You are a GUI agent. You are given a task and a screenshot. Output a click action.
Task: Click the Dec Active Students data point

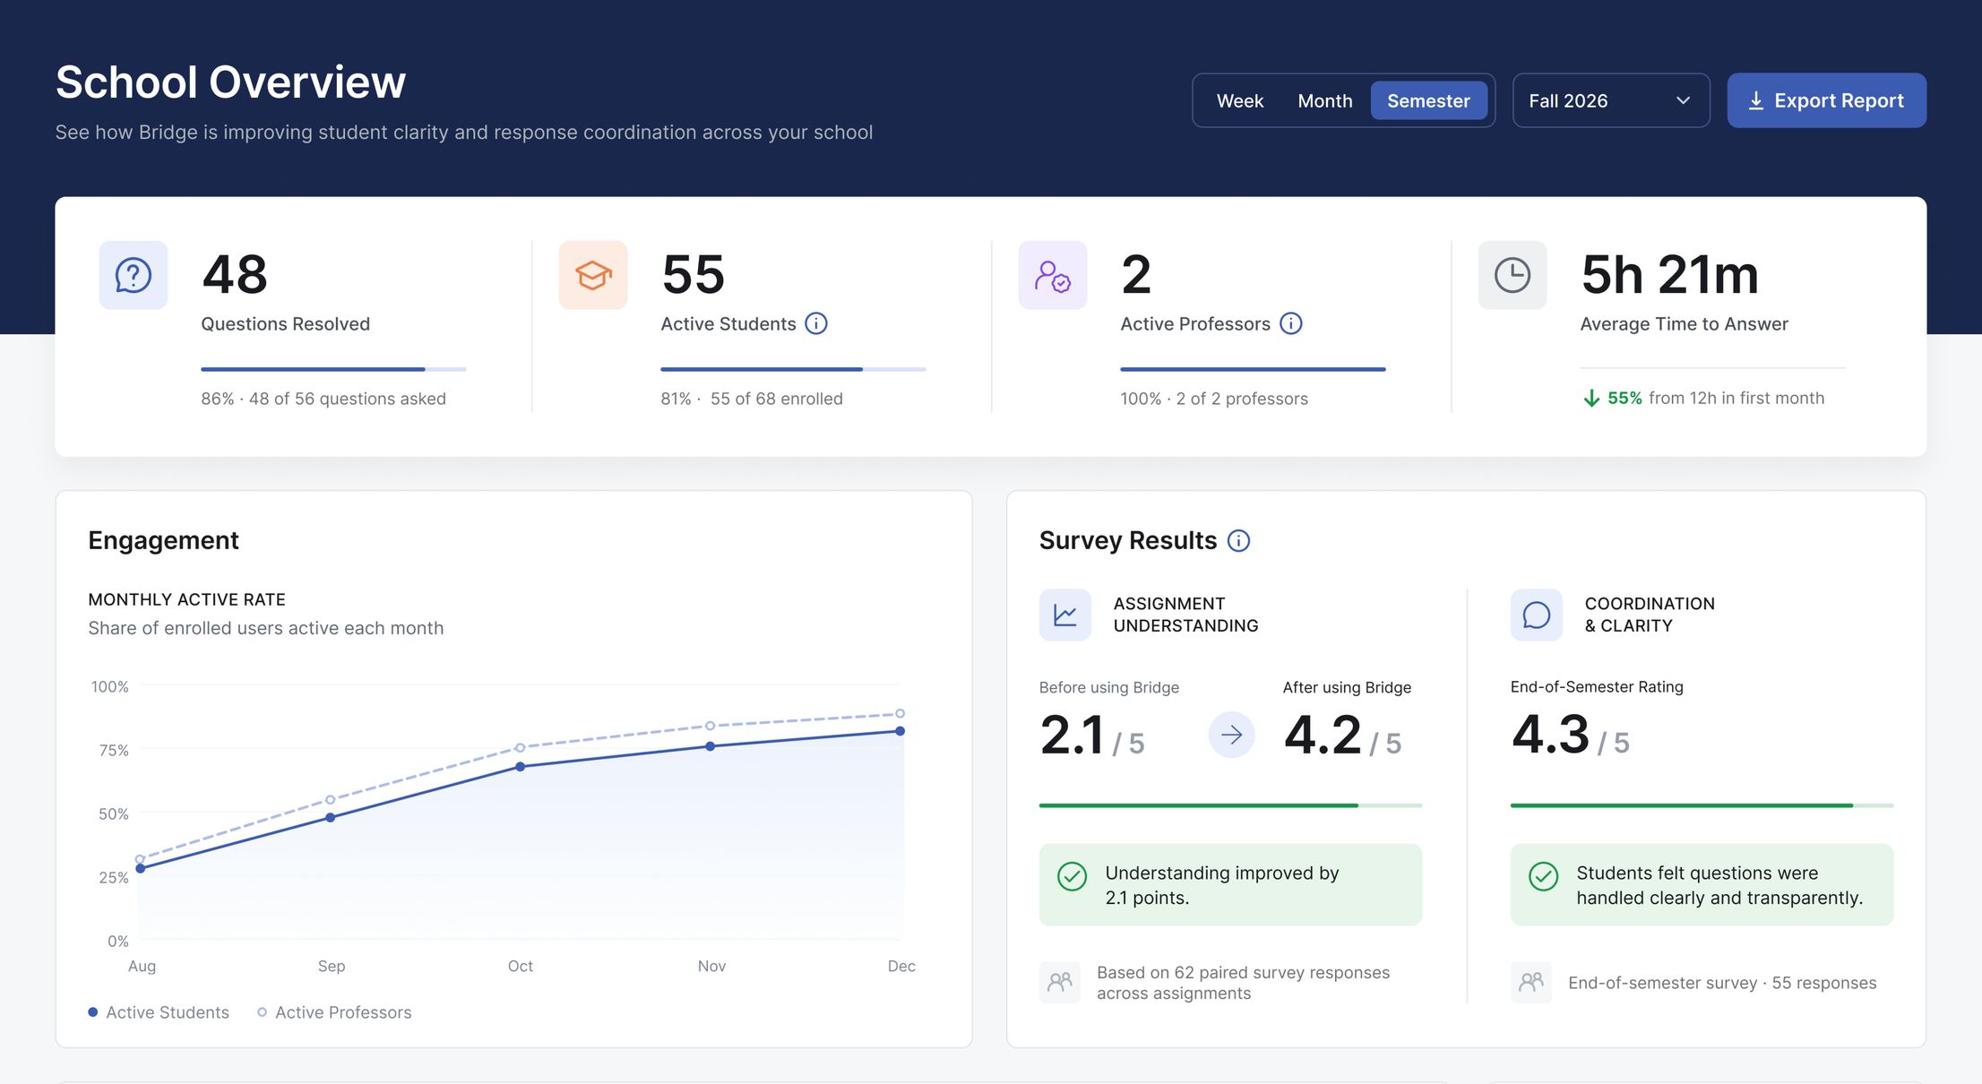pos(901,731)
